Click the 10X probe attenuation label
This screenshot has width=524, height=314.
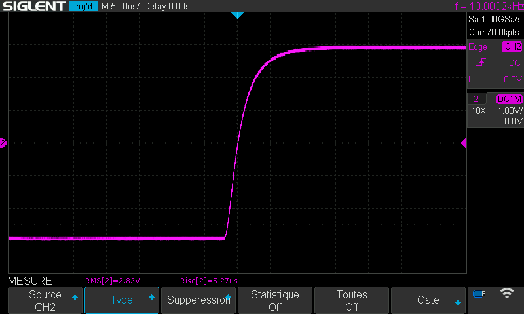tap(479, 111)
